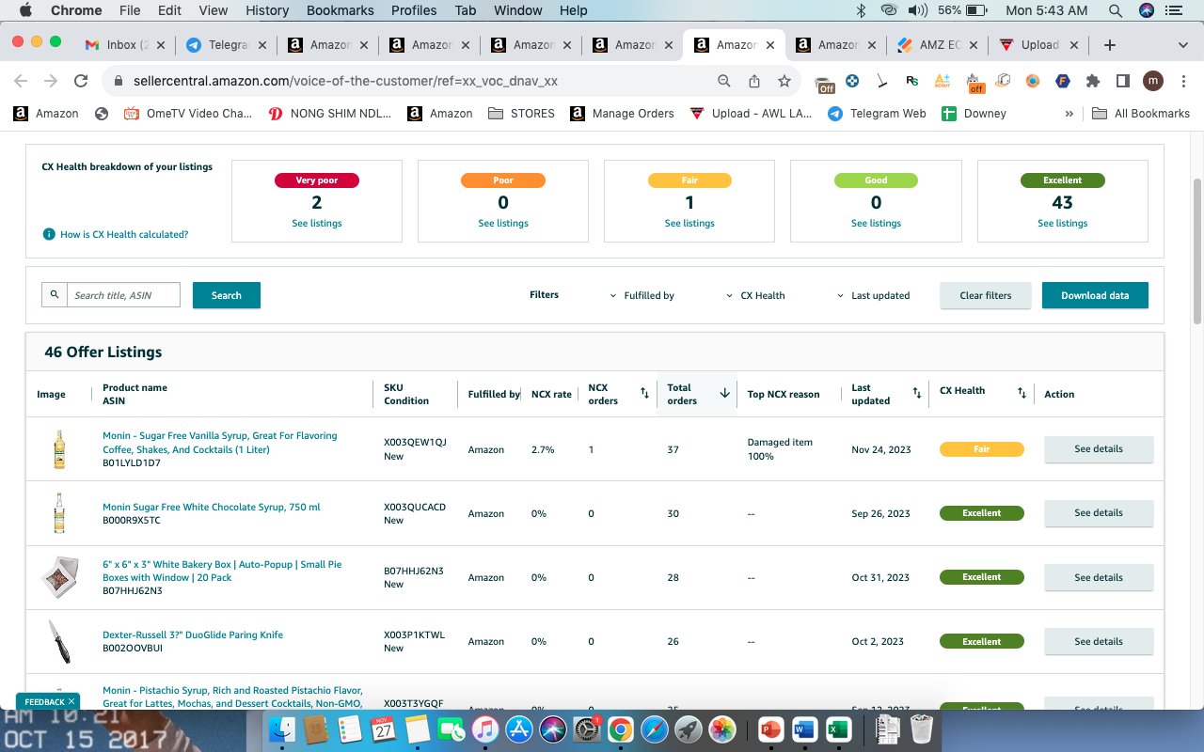This screenshot has height=752, width=1204.
Task: Open System Preferences from the Dock
Action: [587, 728]
